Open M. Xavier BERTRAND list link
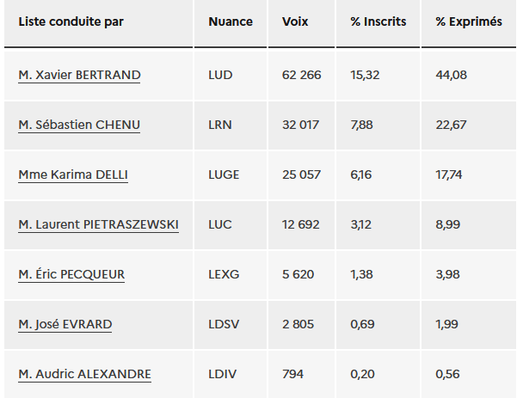The height and width of the screenshot is (398, 517). [79, 75]
